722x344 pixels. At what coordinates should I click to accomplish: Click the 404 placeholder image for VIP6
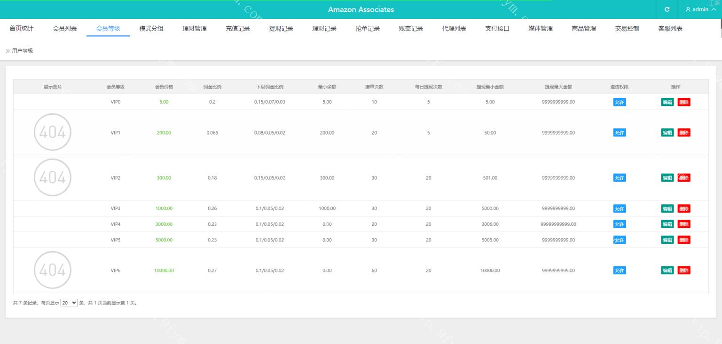pos(53,270)
